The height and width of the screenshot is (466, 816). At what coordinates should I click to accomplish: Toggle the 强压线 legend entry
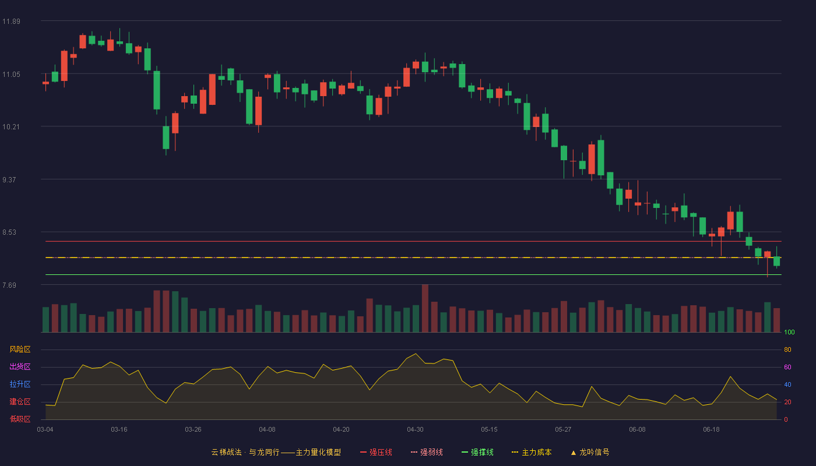pyautogui.click(x=376, y=452)
